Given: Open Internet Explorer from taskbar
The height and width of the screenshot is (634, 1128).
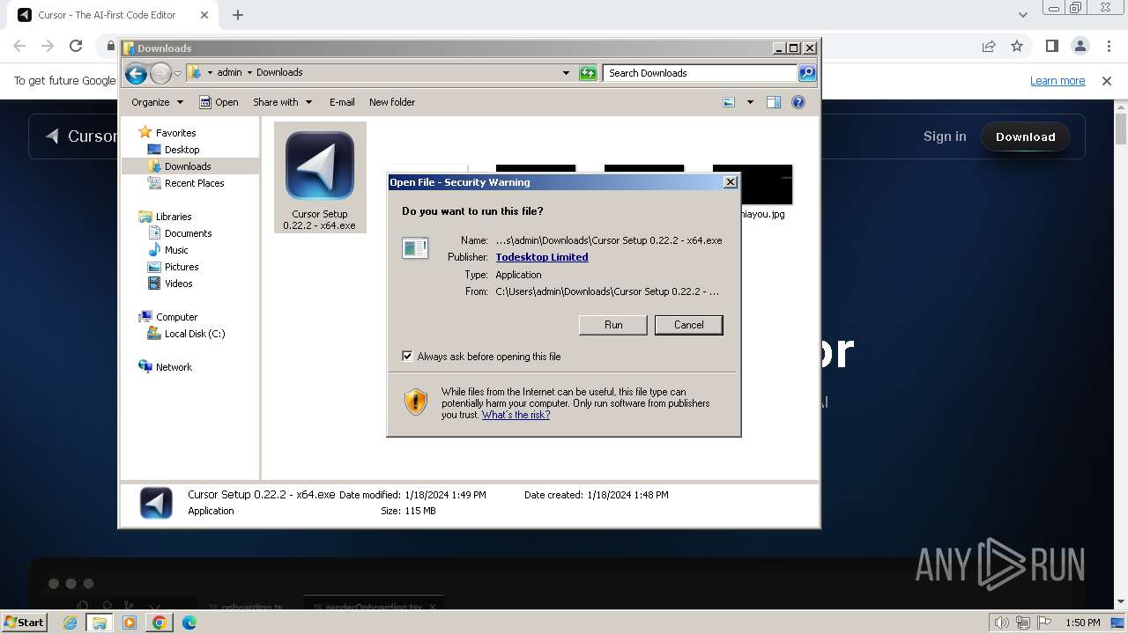Looking at the screenshot, I should point(70,623).
